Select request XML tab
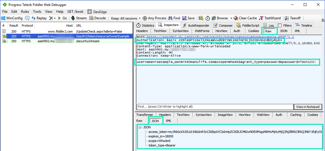This screenshot has height=151, width=325. tap(297, 31)
